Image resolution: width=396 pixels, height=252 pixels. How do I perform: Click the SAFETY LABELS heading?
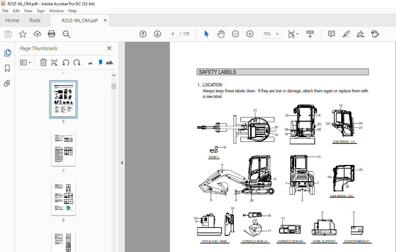217,72
